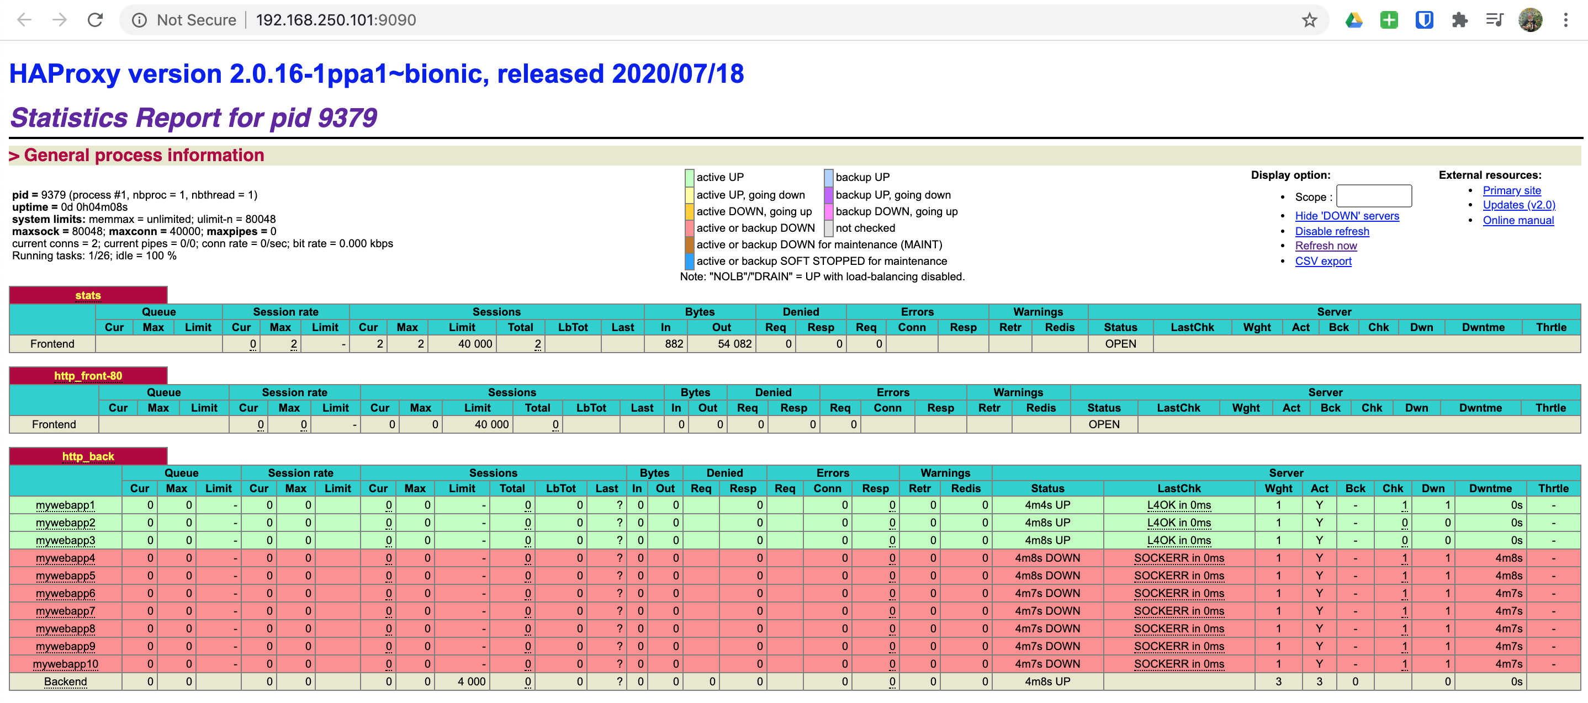Click the SOFT STOPPED blue legend swatch

tap(690, 261)
